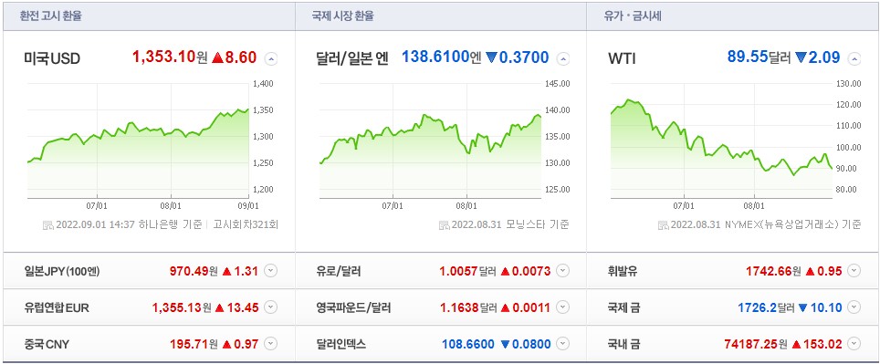
Task: Expand the 중국CNY row chevron
Action: coord(270,343)
